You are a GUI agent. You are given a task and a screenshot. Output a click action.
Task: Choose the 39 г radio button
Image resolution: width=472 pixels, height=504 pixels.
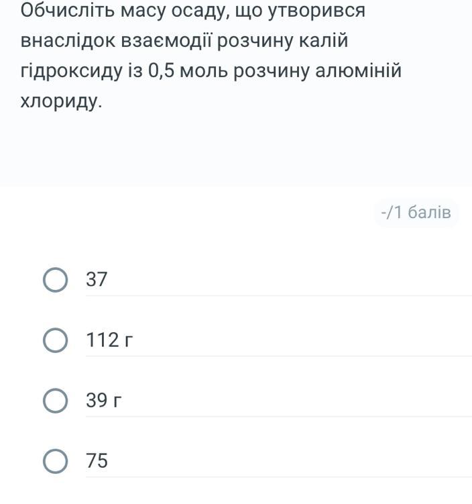point(56,401)
